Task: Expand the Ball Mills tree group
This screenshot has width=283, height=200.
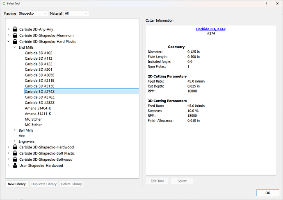Action: (15, 130)
